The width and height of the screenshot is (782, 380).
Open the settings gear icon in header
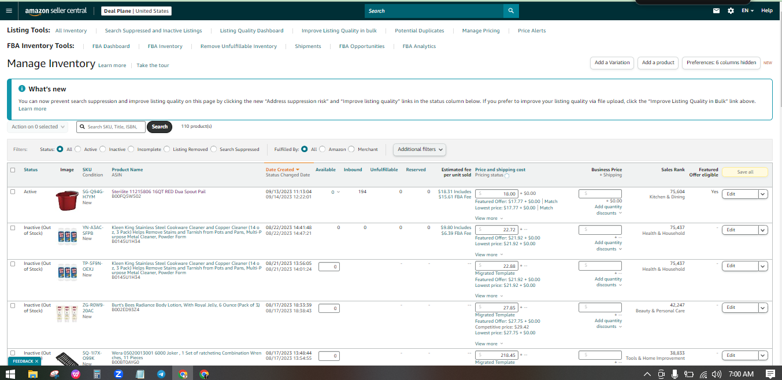coord(731,11)
